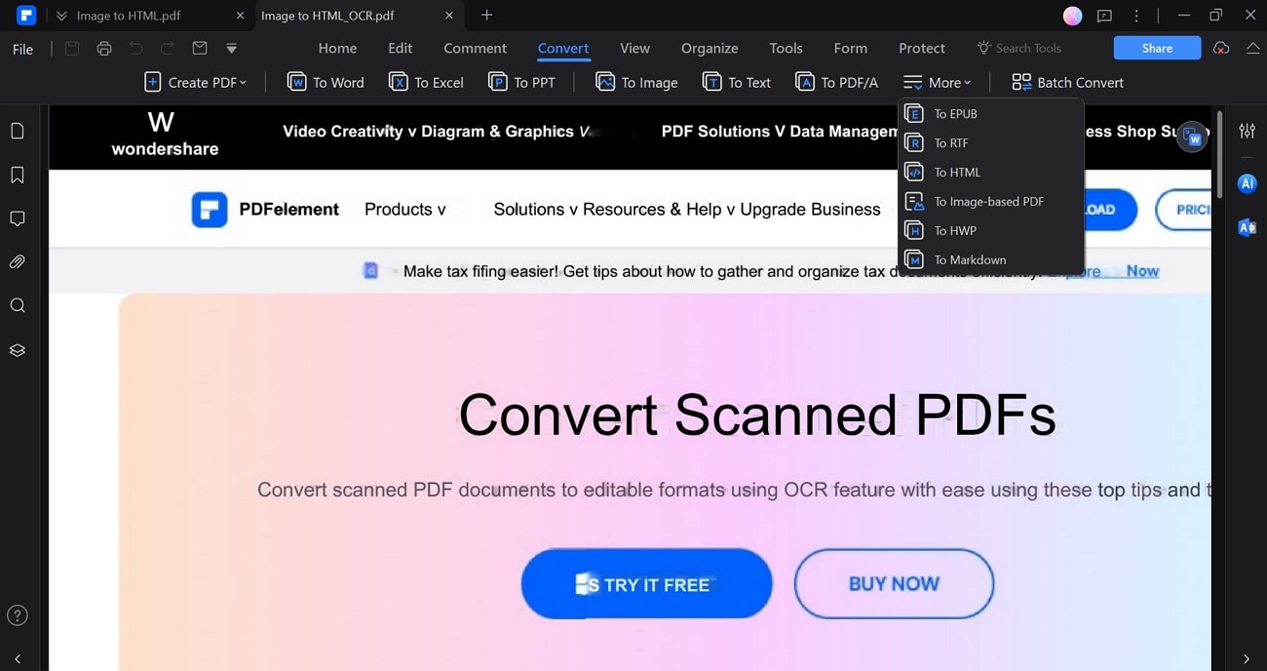
Task: Click the feedback message icon in title bar
Action: click(x=1104, y=16)
